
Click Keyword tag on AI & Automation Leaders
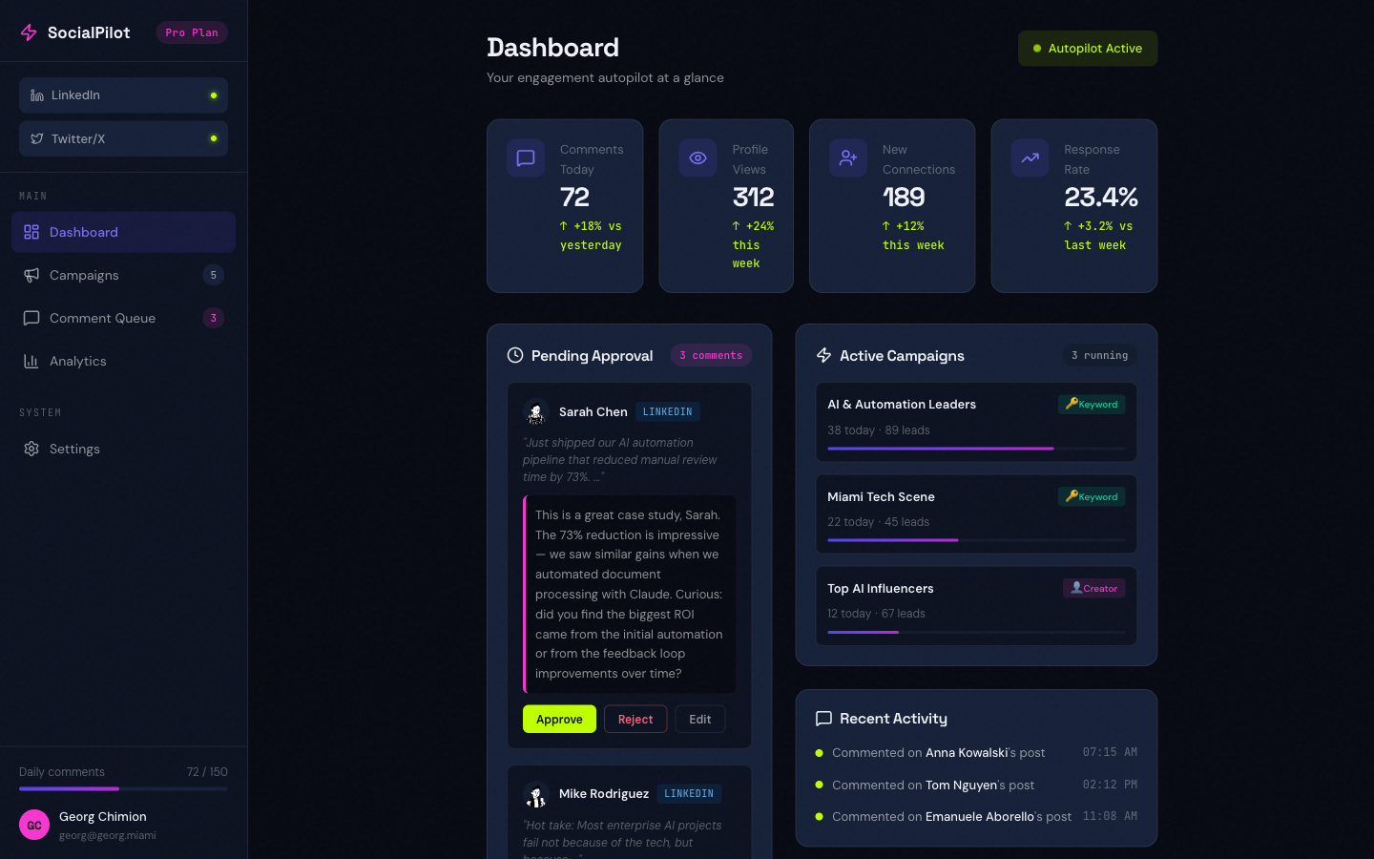1092,405
